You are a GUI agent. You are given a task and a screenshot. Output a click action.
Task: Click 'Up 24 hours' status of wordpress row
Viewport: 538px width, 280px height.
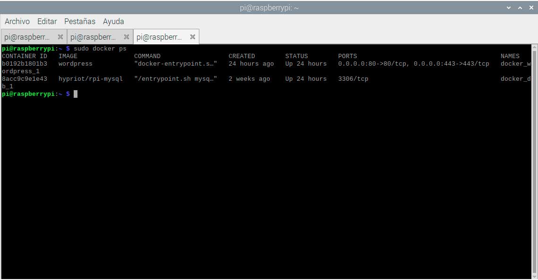tap(306, 64)
